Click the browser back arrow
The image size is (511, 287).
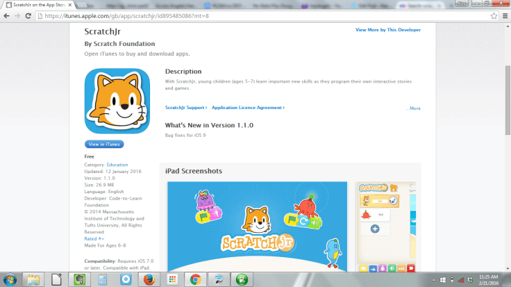pos(6,16)
